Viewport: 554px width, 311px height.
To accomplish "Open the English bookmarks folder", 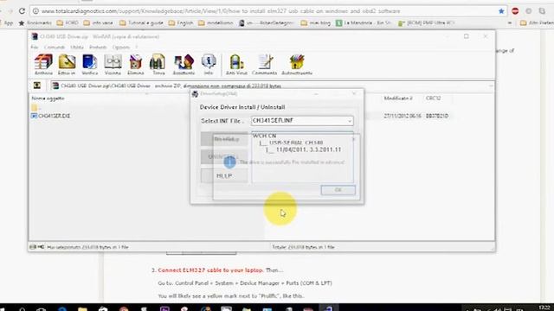I will (181, 23).
